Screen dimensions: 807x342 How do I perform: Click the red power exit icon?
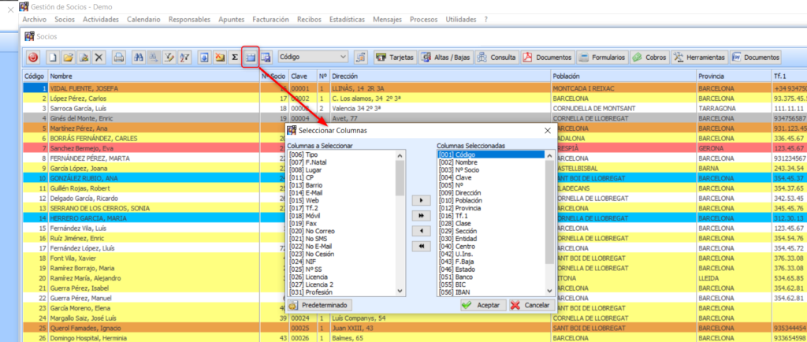point(33,58)
